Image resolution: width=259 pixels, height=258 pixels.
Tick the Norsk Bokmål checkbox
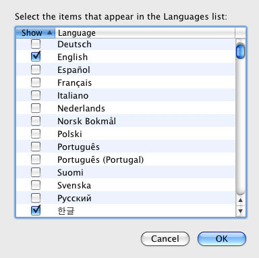click(x=36, y=121)
